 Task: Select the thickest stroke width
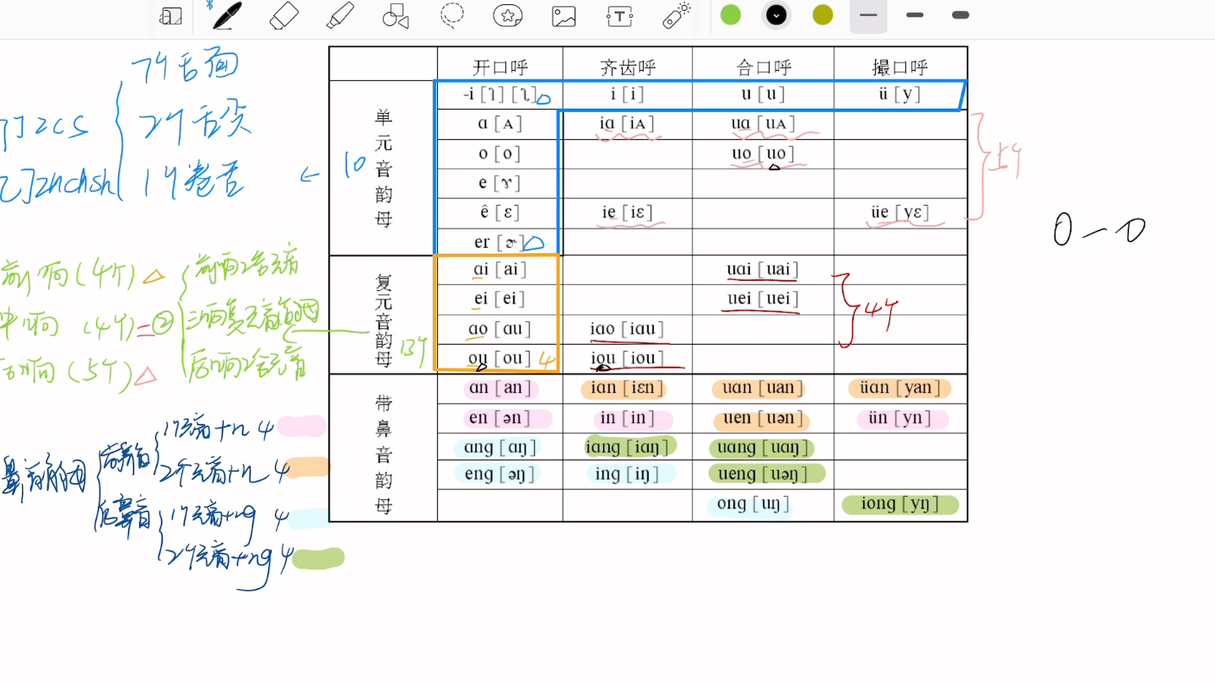tap(960, 15)
